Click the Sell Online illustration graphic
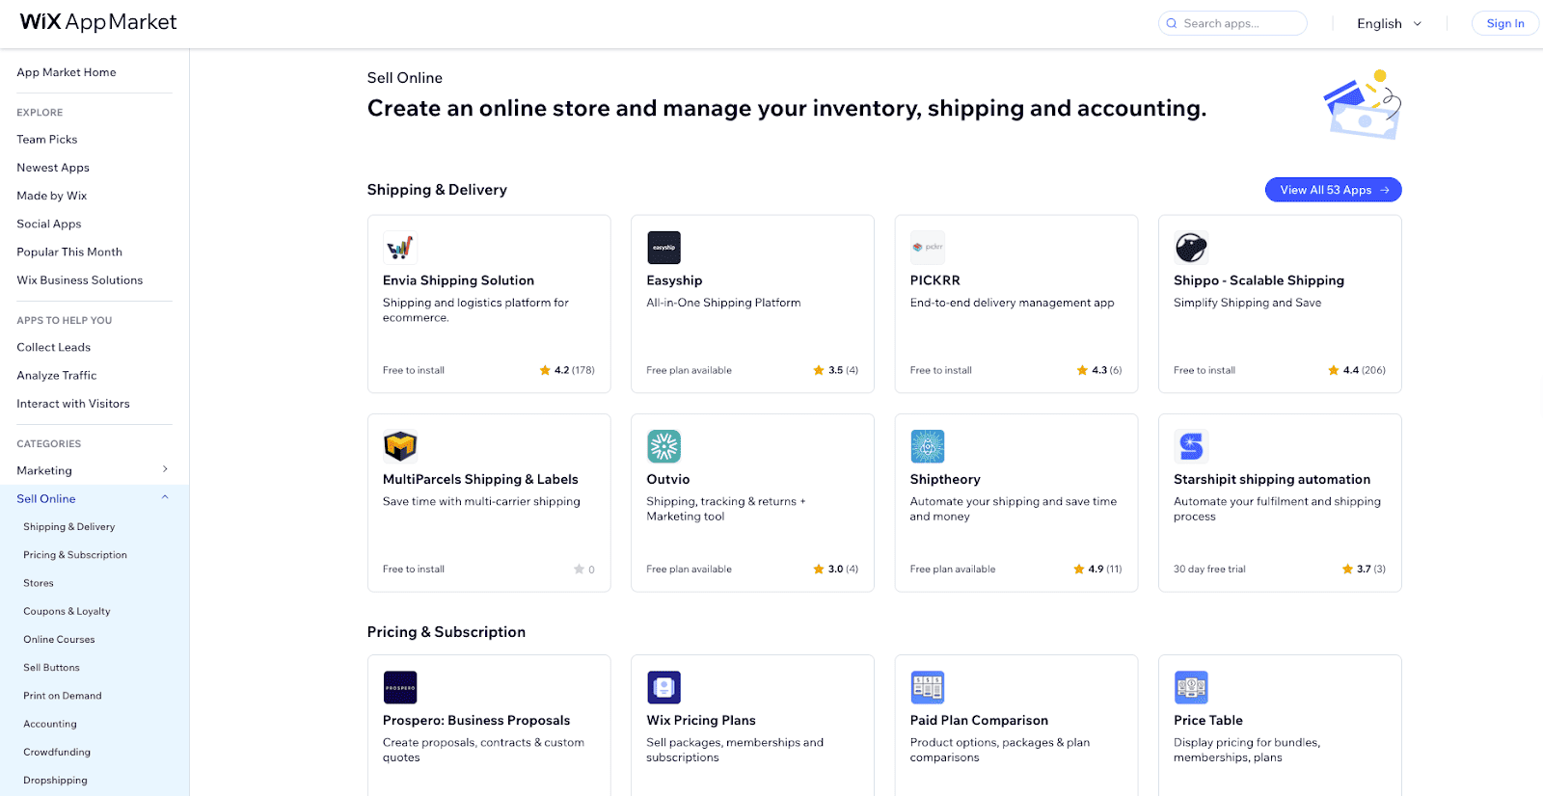The image size is (1543, 796). [x=1363, y=104]
